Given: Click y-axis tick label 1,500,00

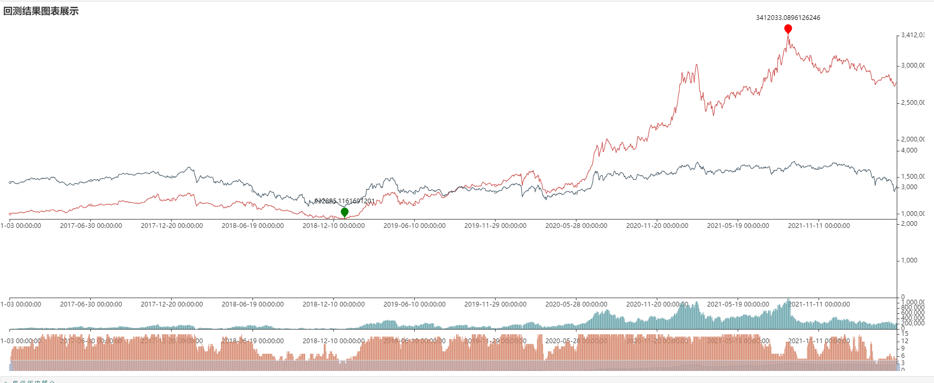Looking at the screenshot, I should click(912, 177).
